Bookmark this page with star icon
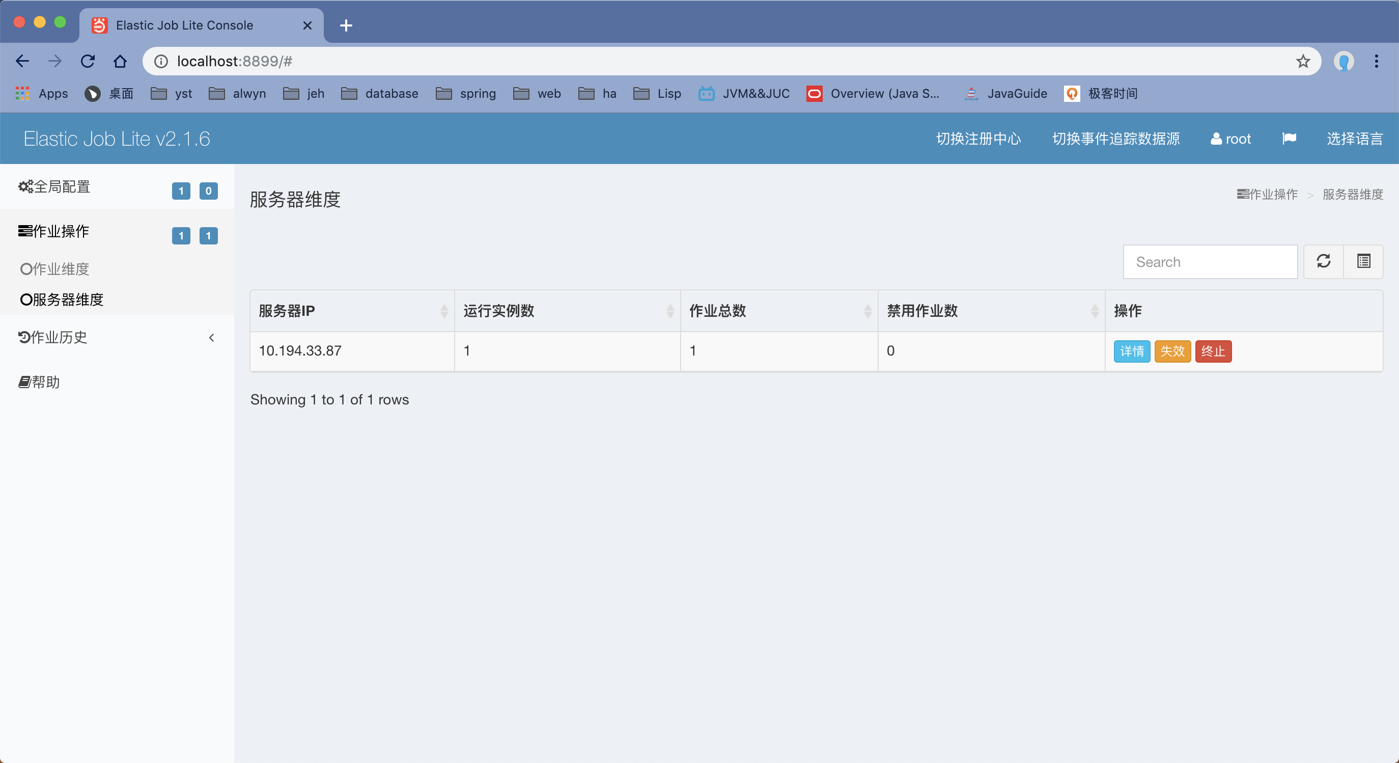 click(1303, 61)
